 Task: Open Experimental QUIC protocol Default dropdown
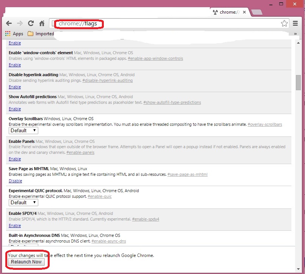(23, 202)
